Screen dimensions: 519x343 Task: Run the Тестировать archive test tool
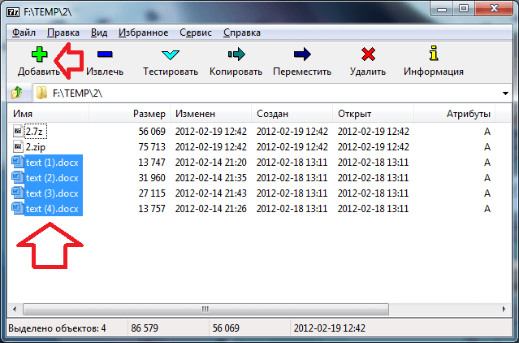point(170,55)
